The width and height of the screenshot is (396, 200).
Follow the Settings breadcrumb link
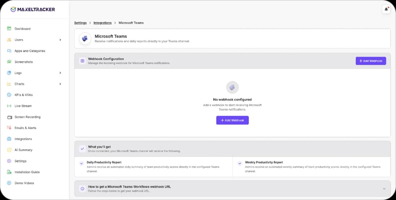point(80,23)
